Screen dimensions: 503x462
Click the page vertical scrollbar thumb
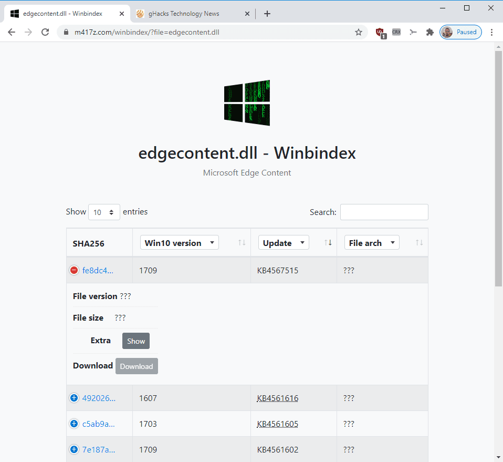coord(498,169)
